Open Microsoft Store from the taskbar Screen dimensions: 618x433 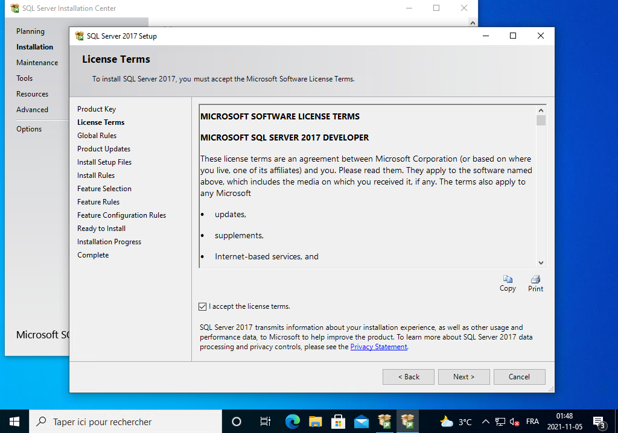click(338, 422)
